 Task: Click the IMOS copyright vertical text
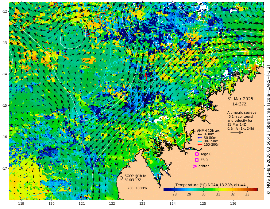tap(268, 130)
